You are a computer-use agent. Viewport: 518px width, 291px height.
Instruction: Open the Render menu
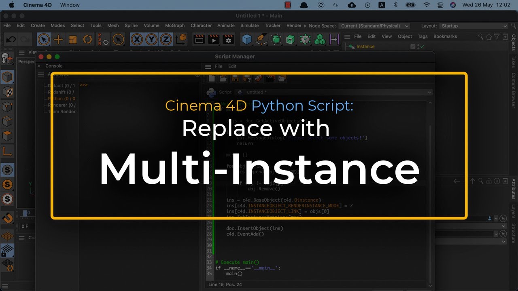(294, 25)
